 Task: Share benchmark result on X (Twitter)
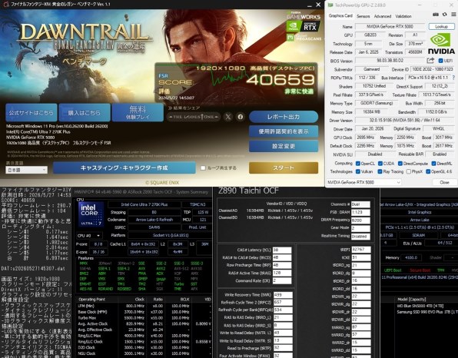coord(228,117)
